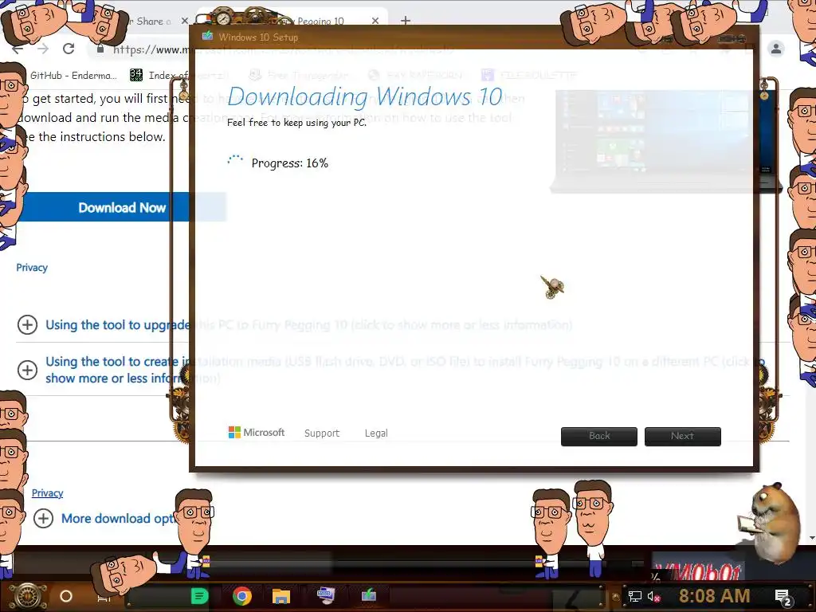The width and height of the screenshot is (816, 612).
Task: Close the 'Pegging 10' browser tab
Action: 375,21
